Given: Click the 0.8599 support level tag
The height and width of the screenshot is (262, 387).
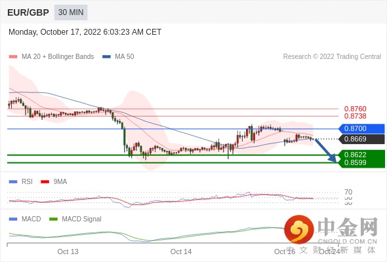Looking at the screenshot, I should 361,163.
